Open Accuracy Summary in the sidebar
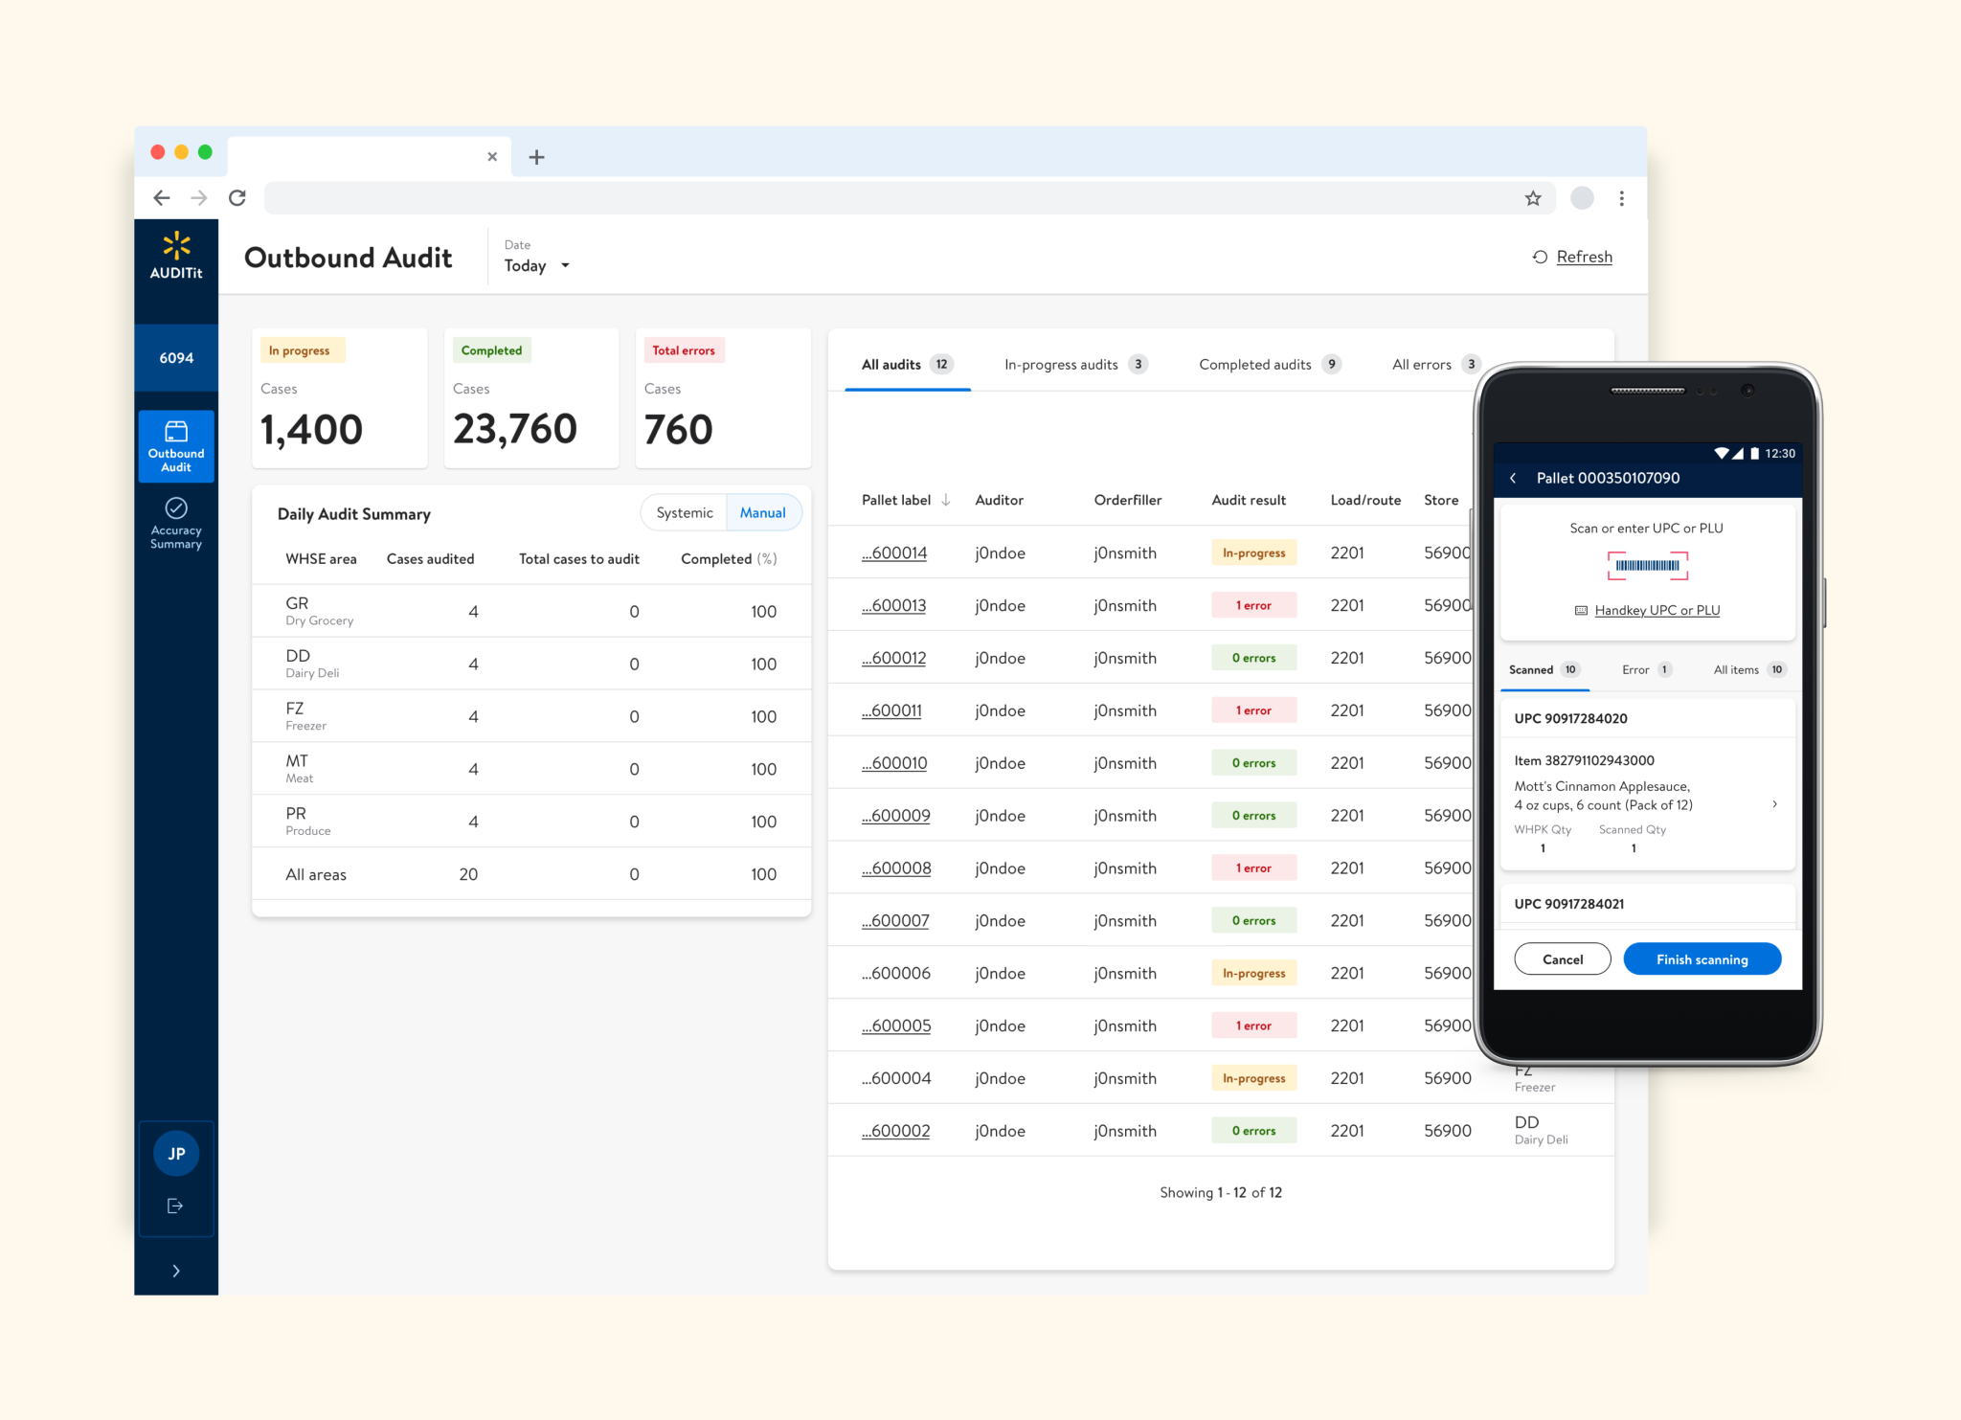Viewport: 1961px width, 1420px height. pos(176,523)
